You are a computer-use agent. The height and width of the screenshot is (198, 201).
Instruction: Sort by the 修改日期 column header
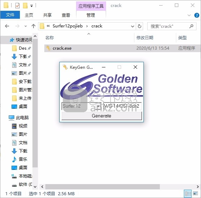point(145,38)
